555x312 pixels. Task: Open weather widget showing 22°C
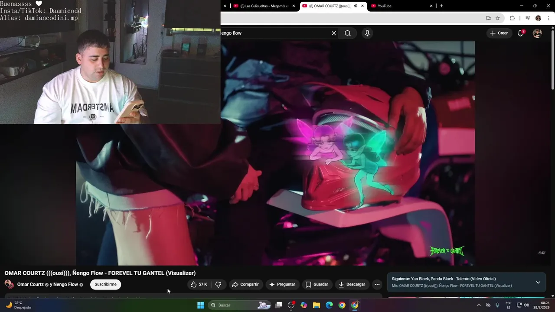(18, 305)
